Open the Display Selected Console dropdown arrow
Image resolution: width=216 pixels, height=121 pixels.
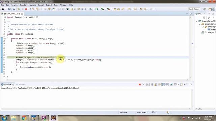click(x=178, y=84)
